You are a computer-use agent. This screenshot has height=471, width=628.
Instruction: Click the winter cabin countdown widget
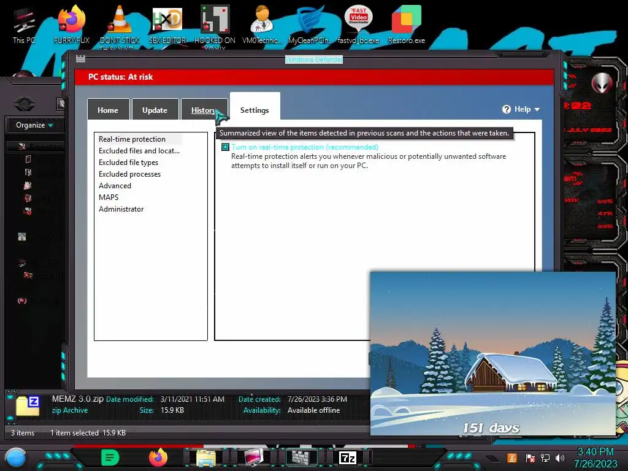492,353
